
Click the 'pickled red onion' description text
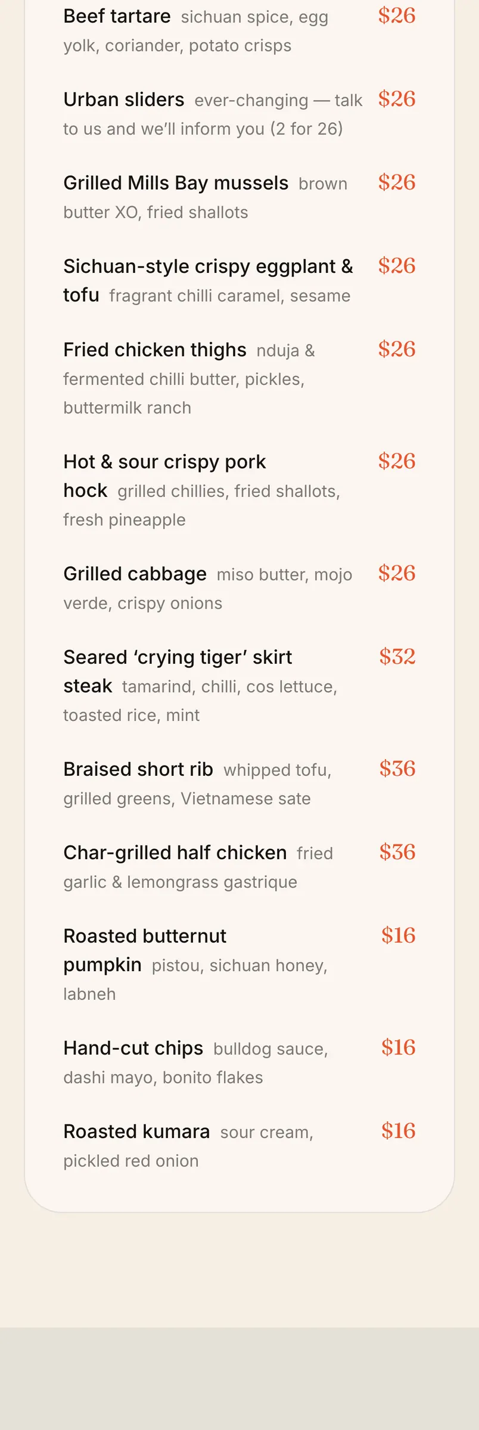point(131,1161)
